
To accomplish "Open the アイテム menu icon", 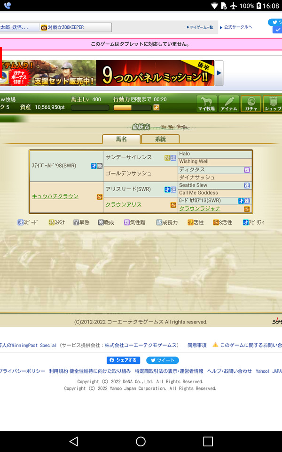I will (229, 104).
